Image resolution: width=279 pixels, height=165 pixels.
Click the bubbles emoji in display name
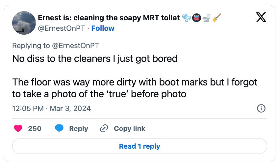tap(186, 18)
